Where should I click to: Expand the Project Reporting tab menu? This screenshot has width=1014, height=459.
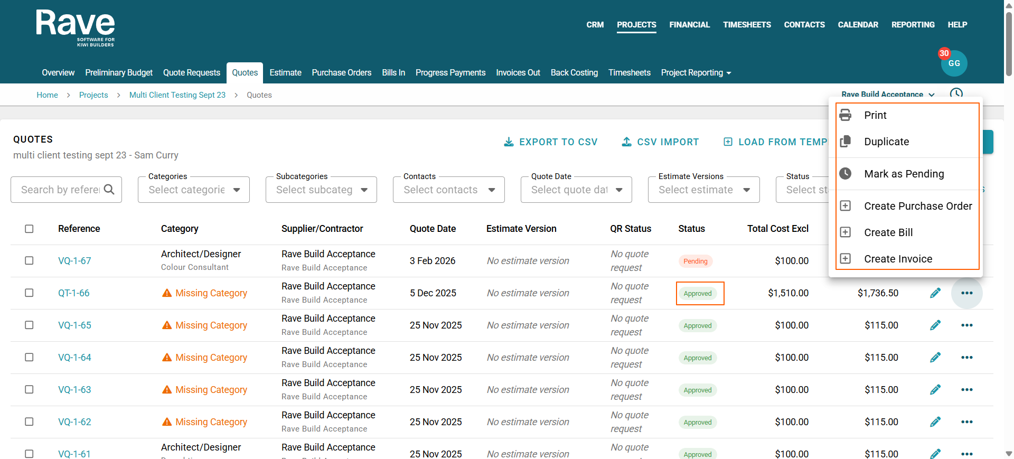pos(696,73)
